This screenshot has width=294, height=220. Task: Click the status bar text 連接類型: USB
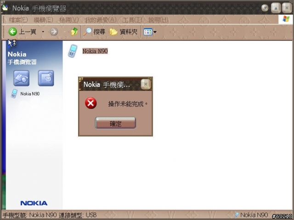click(78, 215)
